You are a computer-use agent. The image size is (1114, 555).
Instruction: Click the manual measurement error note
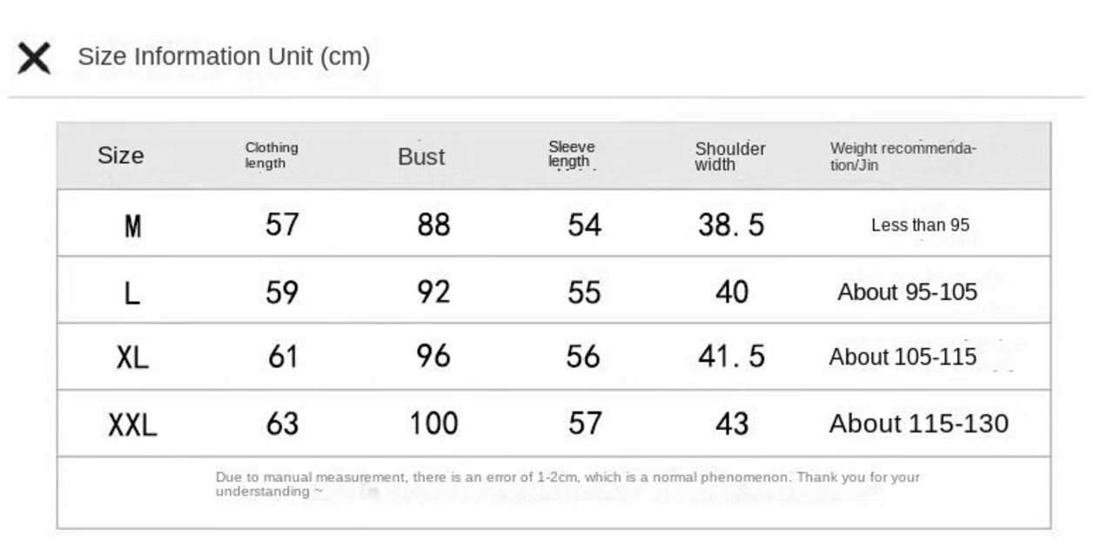567,484
